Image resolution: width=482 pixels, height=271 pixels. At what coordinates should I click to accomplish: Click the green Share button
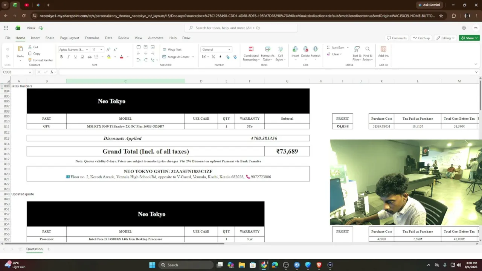coord(469,38)
